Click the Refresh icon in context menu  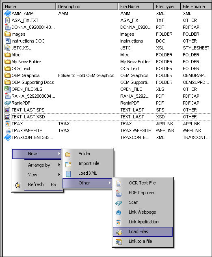click(18, 185)
